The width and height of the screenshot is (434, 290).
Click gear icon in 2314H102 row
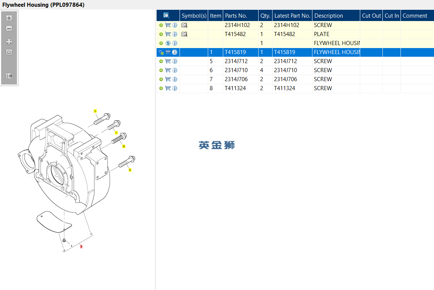click(161, 25)
